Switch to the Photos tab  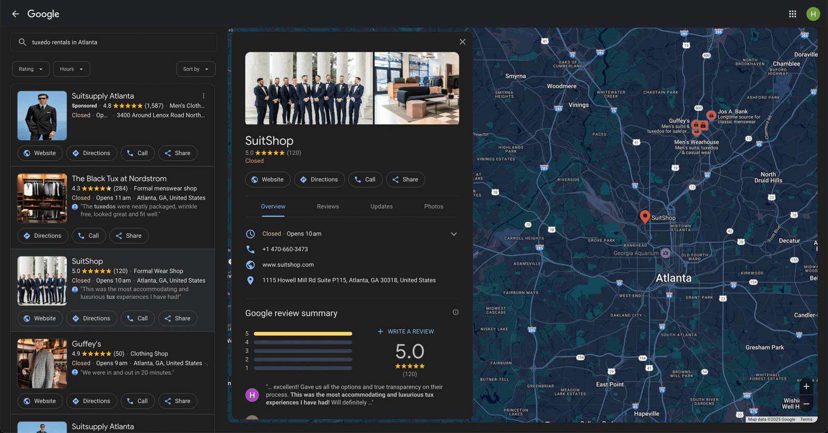click(x=434, y=207)
